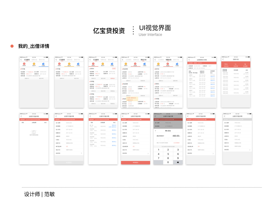273x204 pixels.
Task: Select yellow 退出中 icon above 季季丰 card
Action: point(103,64)
